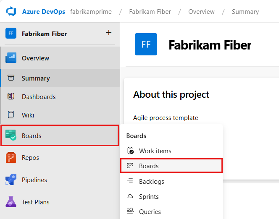This screenshot has height=219, width=279.
Task: Open the Azure DevOps home link
Action: coord(44,12)
